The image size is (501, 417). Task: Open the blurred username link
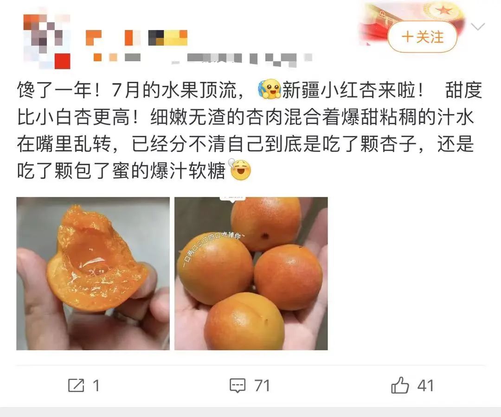tap(136, 38)
